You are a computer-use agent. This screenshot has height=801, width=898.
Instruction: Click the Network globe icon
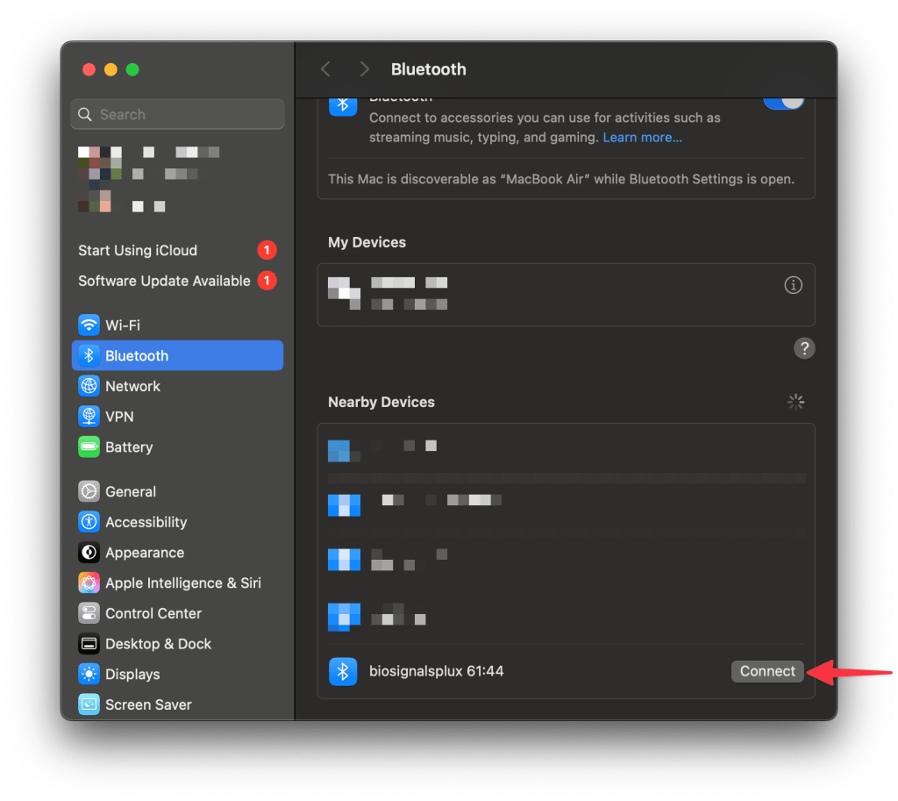pyautogui.click(x=89, y=386)
